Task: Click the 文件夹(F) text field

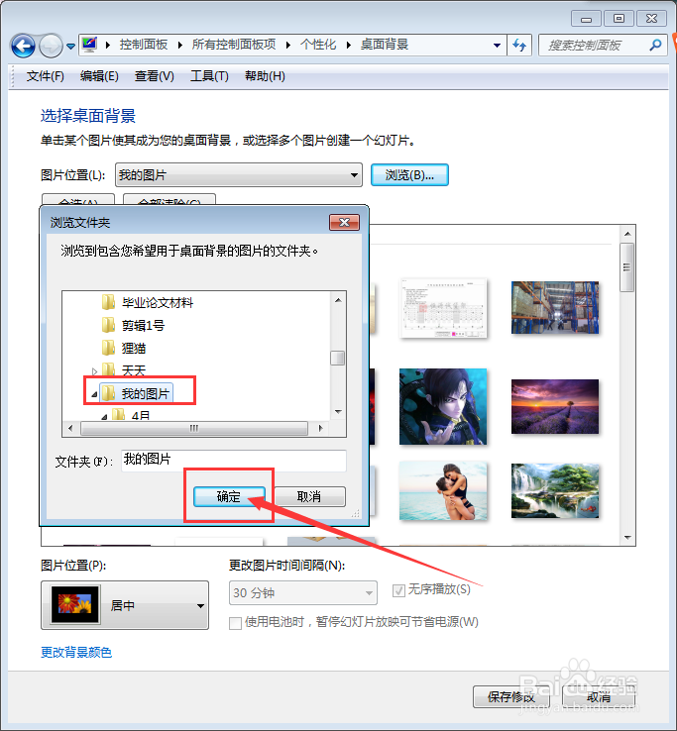Action: click(x=234, y=461)
